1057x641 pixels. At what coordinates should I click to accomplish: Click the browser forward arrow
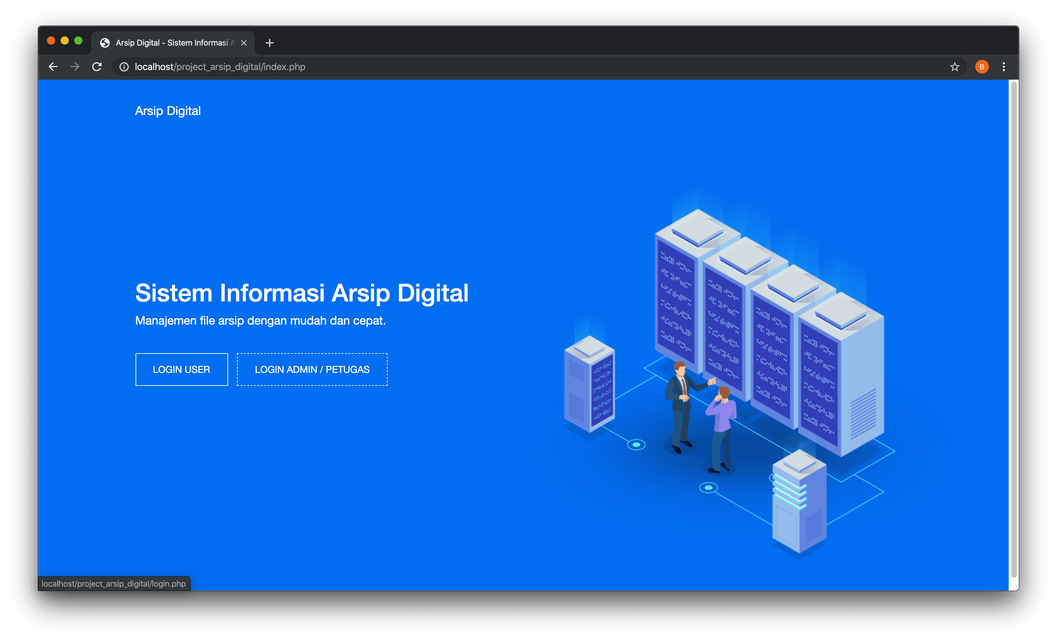pyautogui.click(x=75, y=67)
